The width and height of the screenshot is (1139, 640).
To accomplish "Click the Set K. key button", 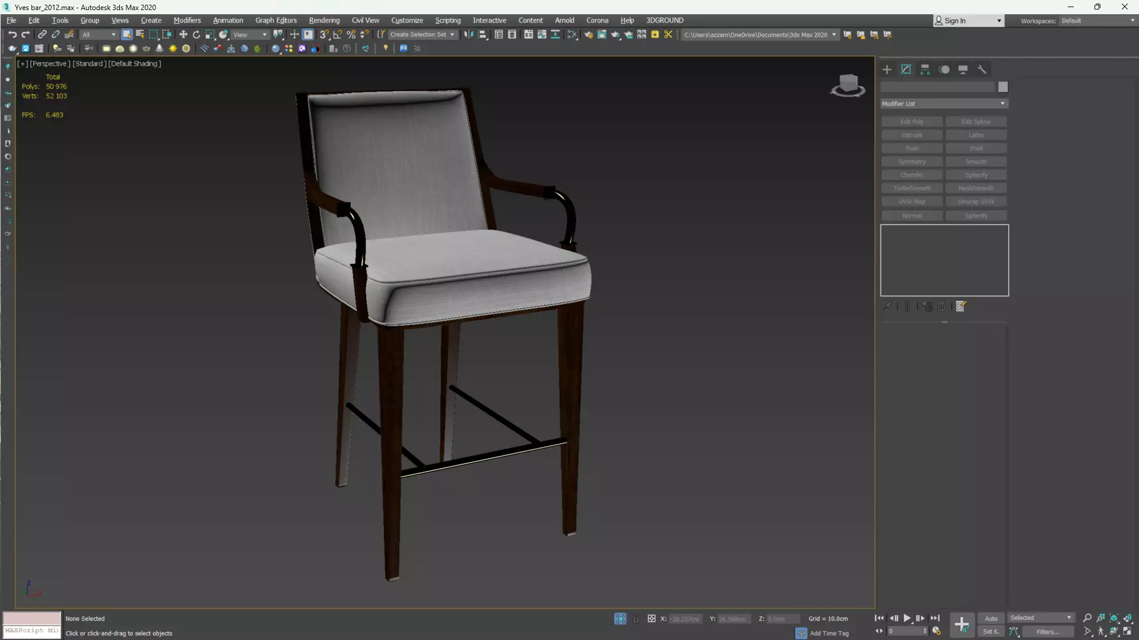I will click(x=991, y=632).
